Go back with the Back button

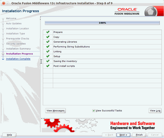109,135
